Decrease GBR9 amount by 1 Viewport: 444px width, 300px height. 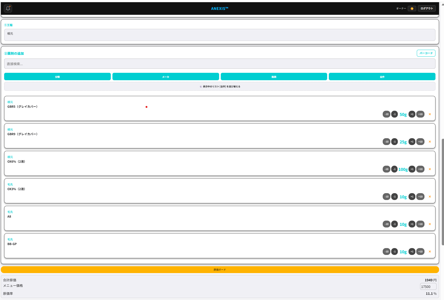click(x=395, y=142)
